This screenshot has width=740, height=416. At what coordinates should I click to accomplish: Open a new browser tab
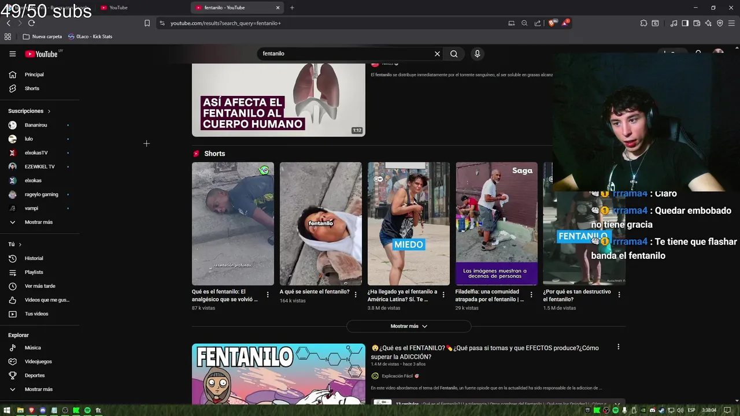pos(292,8)
